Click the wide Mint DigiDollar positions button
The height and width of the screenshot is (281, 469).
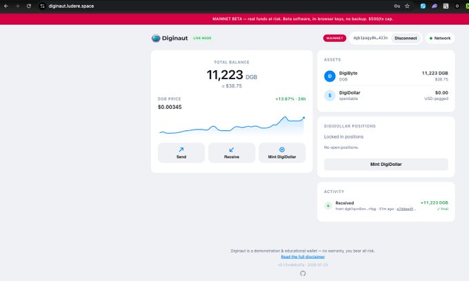click(x=386, y=164)
